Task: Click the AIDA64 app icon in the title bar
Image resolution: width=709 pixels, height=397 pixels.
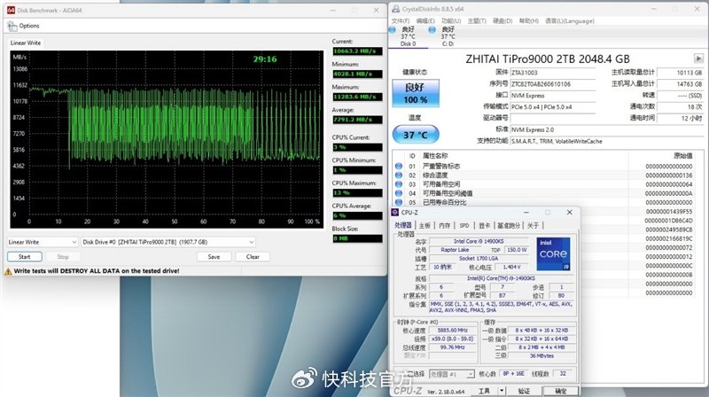Action: pyautogui.click(x=11, y=10)
